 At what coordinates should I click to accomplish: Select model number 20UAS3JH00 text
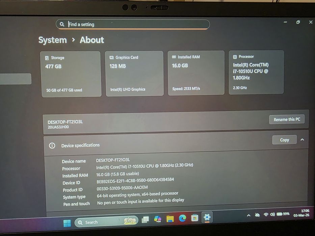click(58, 127)
